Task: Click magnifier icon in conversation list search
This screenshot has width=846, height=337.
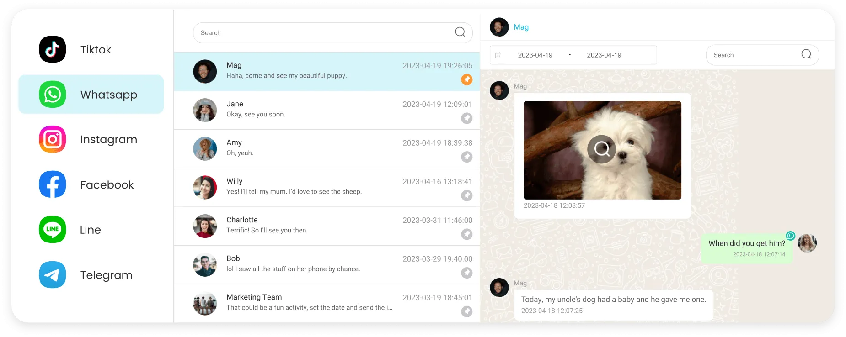Action: point(460,32)
